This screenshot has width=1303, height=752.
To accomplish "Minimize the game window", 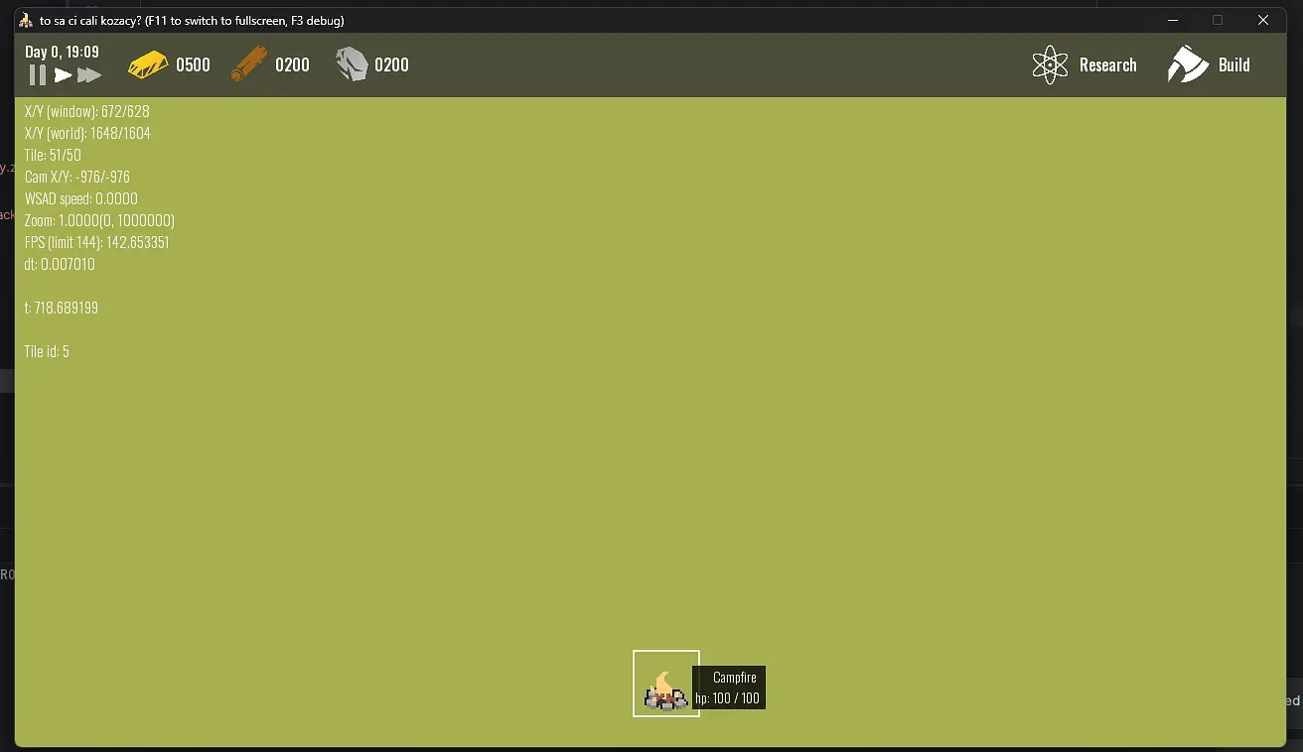I will click(x=1173, y=21).
